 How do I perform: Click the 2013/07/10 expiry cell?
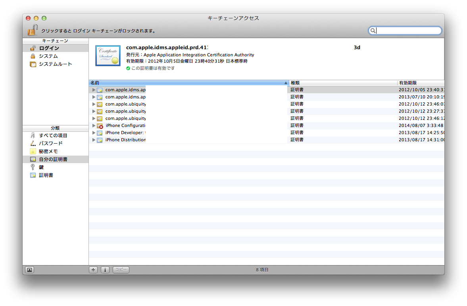tap(421, 97)
